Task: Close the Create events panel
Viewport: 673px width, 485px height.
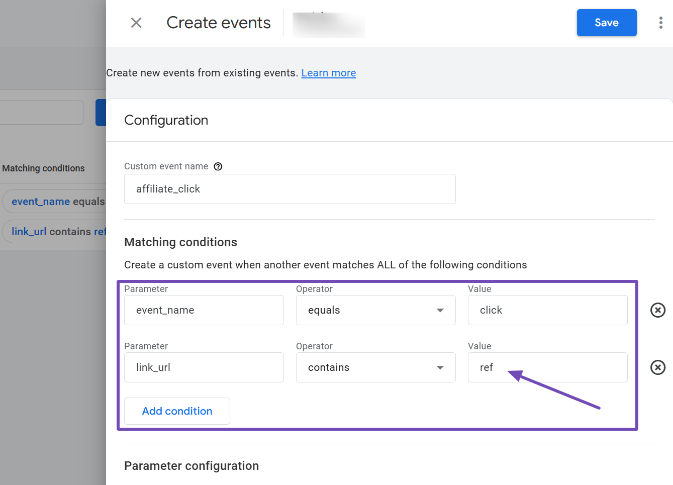Action: coord(136,23)
